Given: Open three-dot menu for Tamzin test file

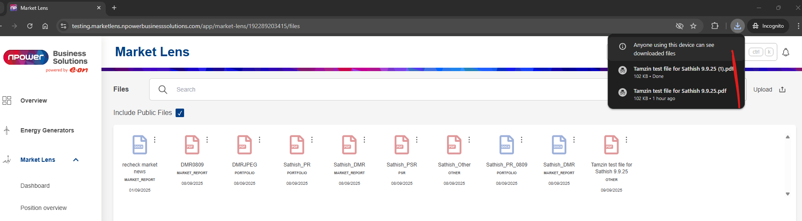Looking at the screenshot, I should click(626, 140).
